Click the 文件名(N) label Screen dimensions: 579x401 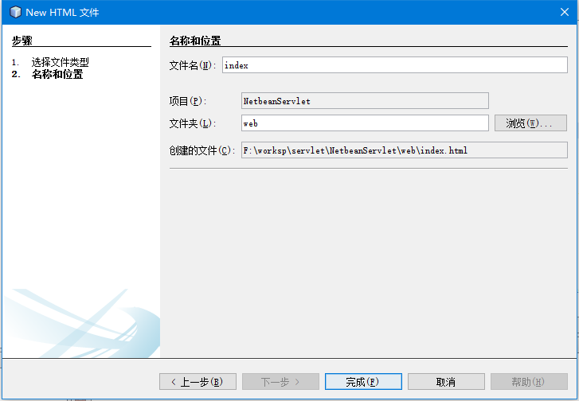(x=192, y=66)
